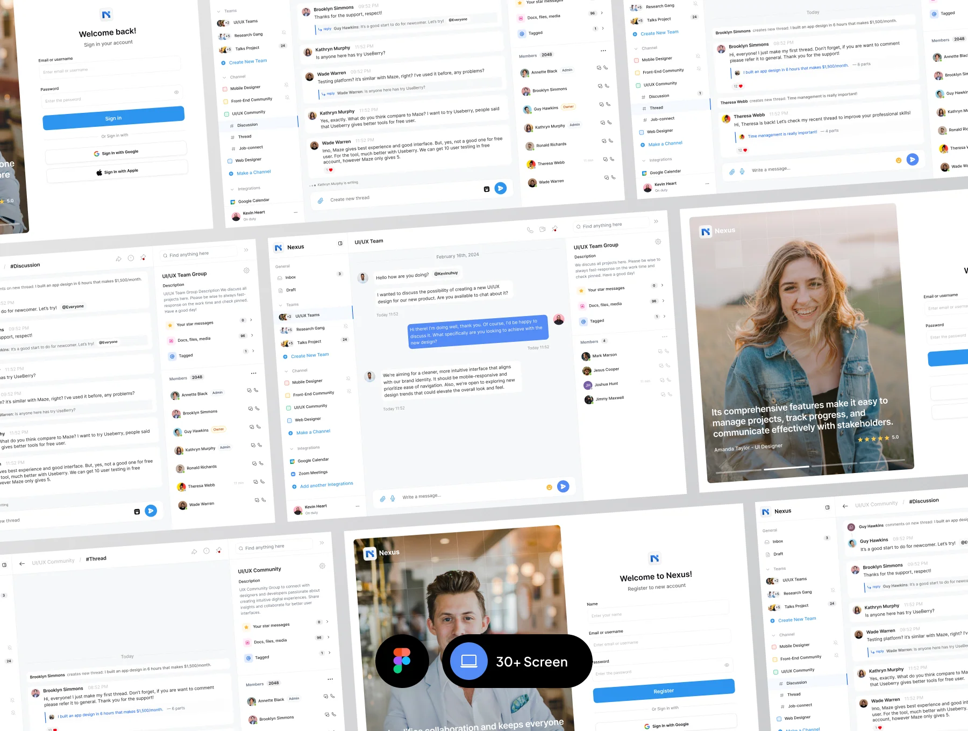This screenshot has height=731, width=968.
Task: Click the blue Sign in button on Welcome back screen
Action: (x=113, y=118)
